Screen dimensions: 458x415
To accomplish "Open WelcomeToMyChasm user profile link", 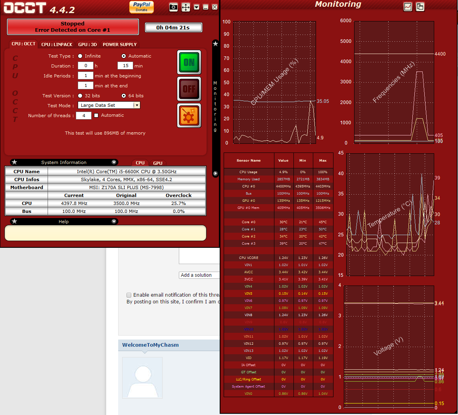I will click(150, 345).
